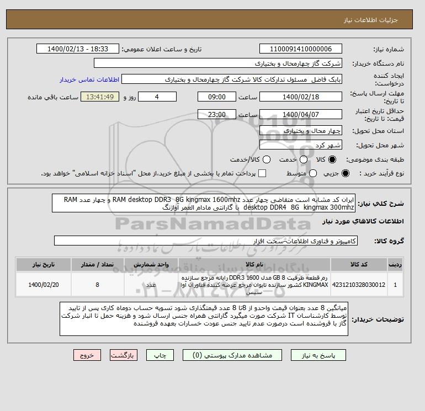The width and height of the screenshot is (425, 411).
Task: Click the گروه کالا label
Action: click(x=389, y=241)
